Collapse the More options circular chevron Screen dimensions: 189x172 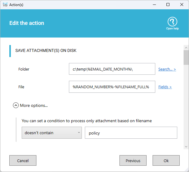pyautogui.click(x=16, y=105)
